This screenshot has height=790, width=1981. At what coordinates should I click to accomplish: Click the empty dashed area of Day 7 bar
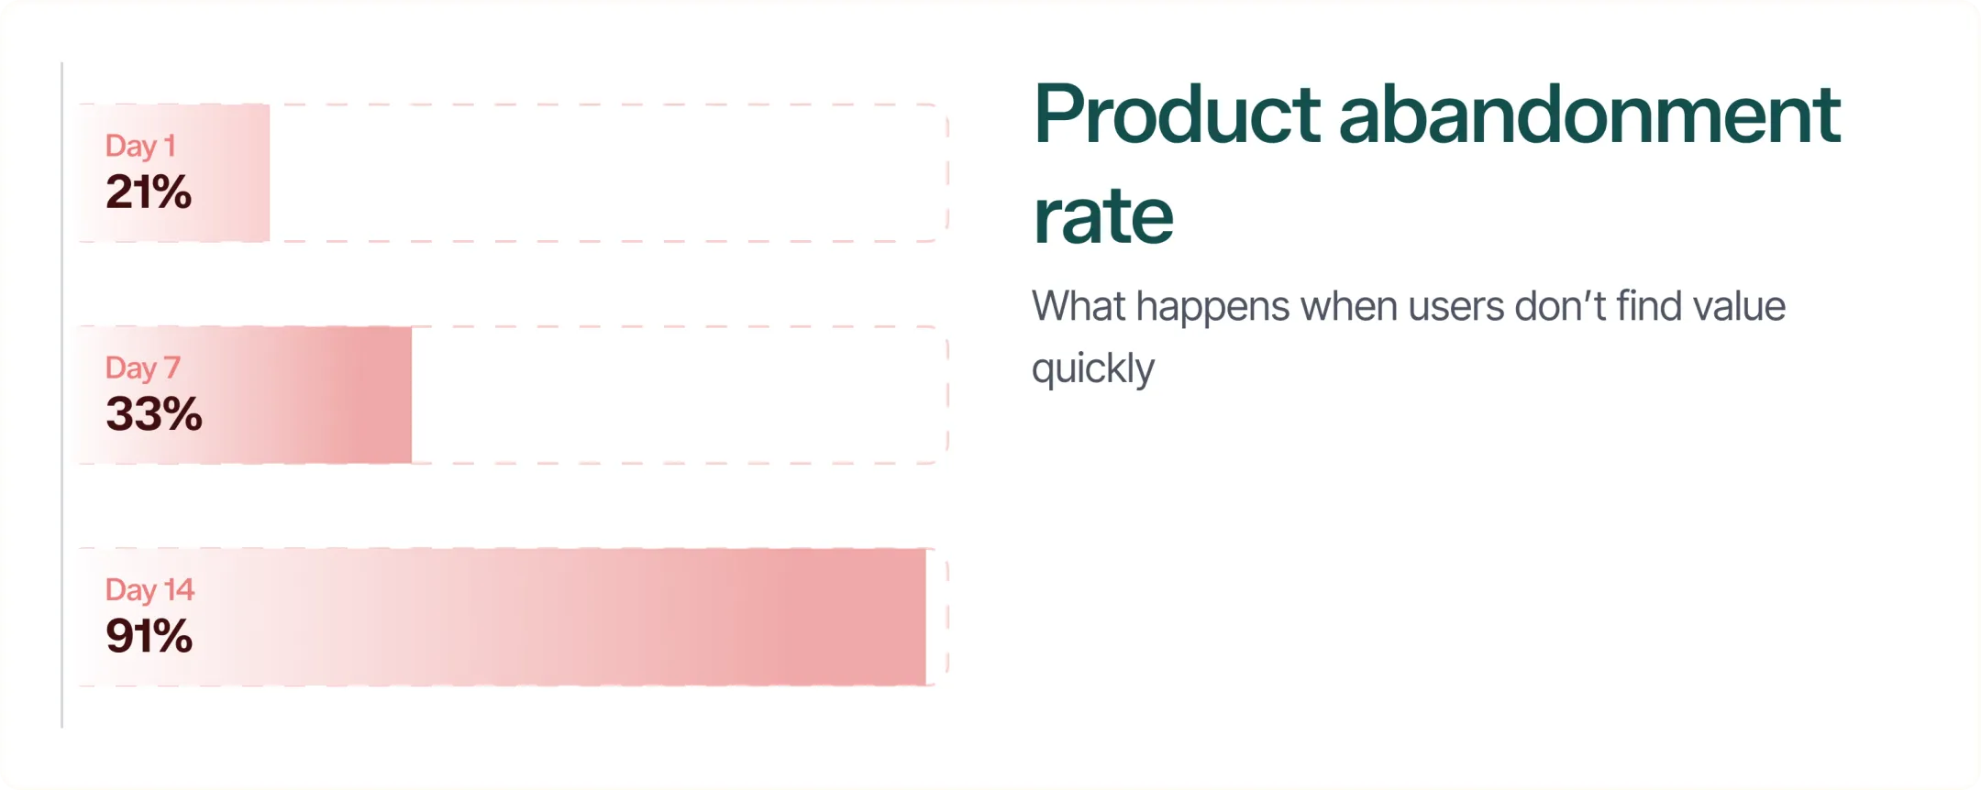(680, 395)
